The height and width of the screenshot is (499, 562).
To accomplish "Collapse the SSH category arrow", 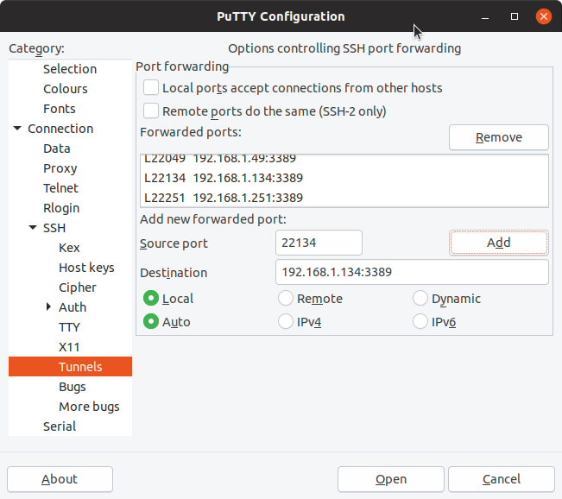I will click(33, 228).
